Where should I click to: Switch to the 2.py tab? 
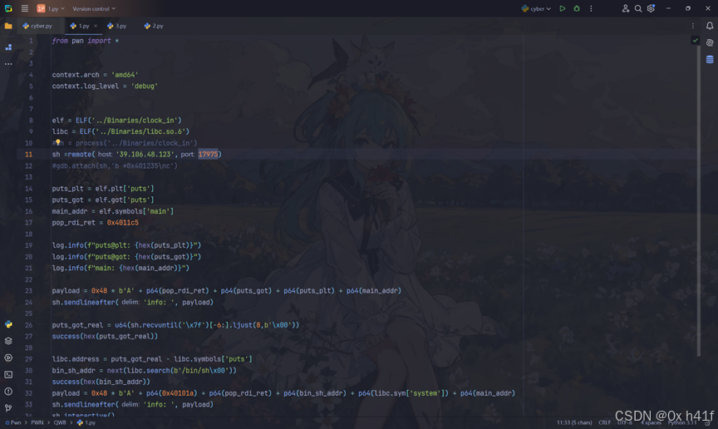(154, 26)
